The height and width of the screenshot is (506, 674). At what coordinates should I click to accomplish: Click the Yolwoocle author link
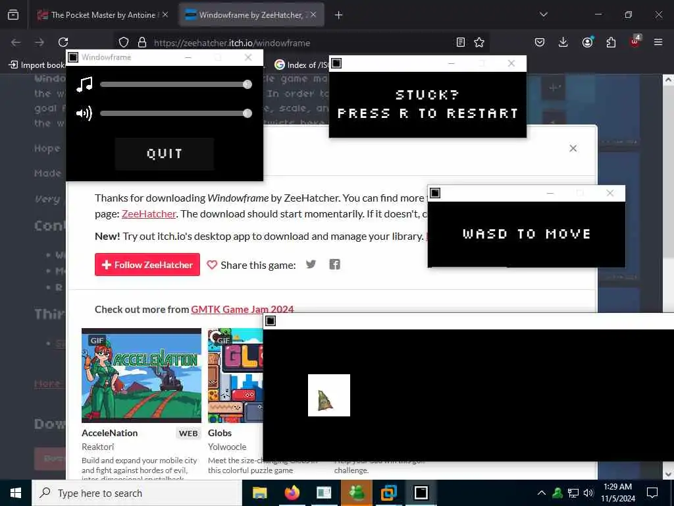tap(227, 447)
